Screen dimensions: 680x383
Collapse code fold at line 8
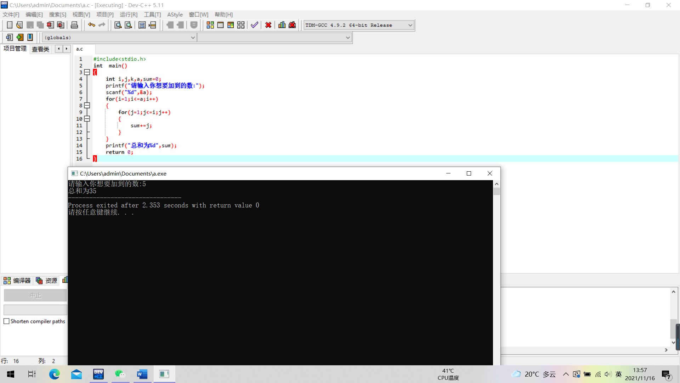(87, 105)
